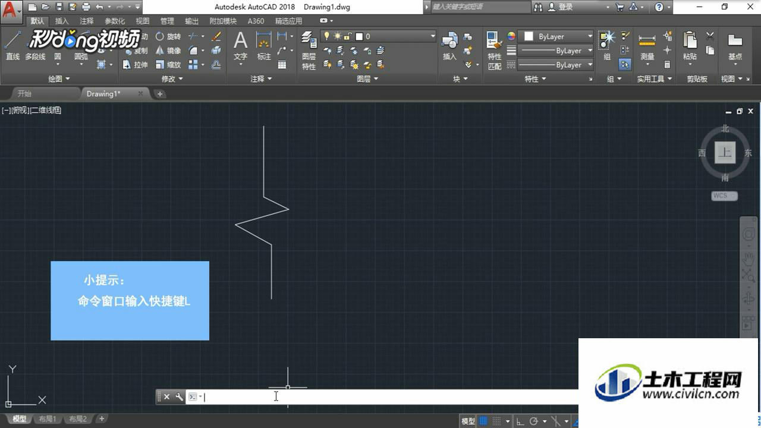Open Layer Properties (图层特性)
This screenshot has width=761, height=428.
click(309, 51)
